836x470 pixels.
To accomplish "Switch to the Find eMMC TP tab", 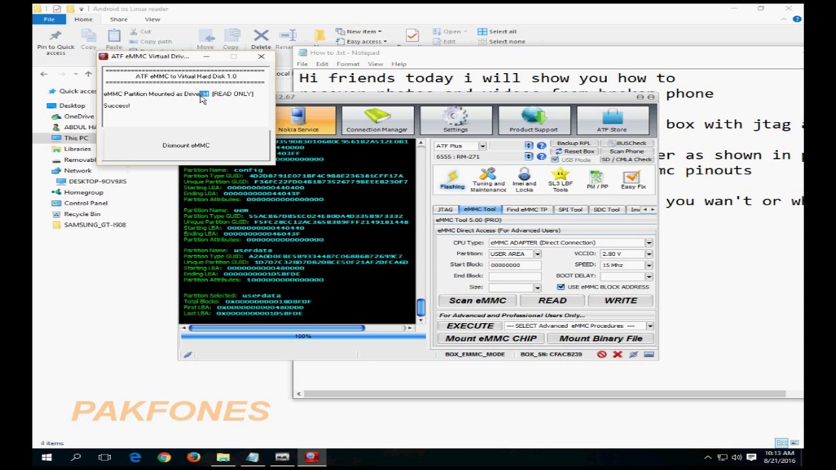I will point(526,210).
